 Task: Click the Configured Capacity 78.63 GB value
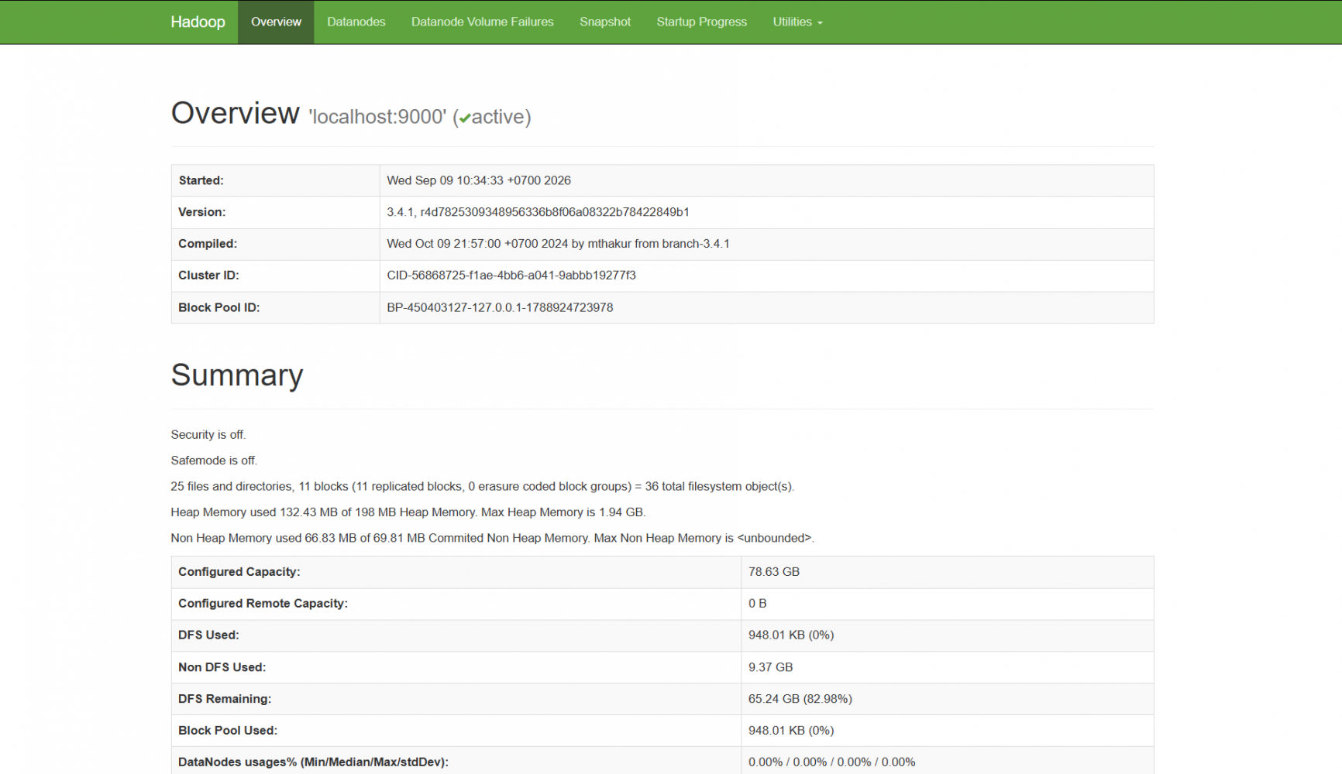[774, 571]
